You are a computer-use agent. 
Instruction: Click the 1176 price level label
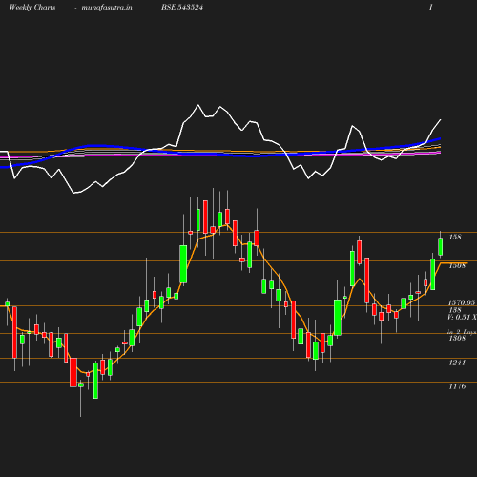pos(457,386)
